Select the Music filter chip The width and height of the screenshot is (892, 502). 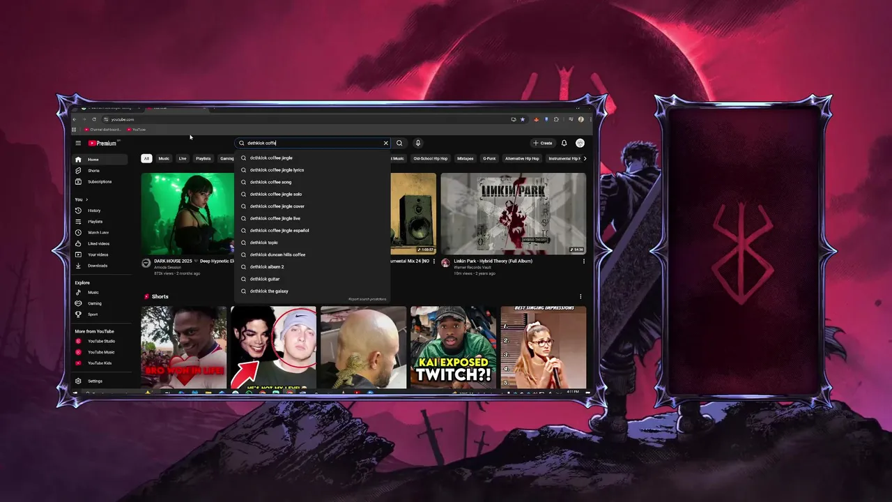(164, 158)
